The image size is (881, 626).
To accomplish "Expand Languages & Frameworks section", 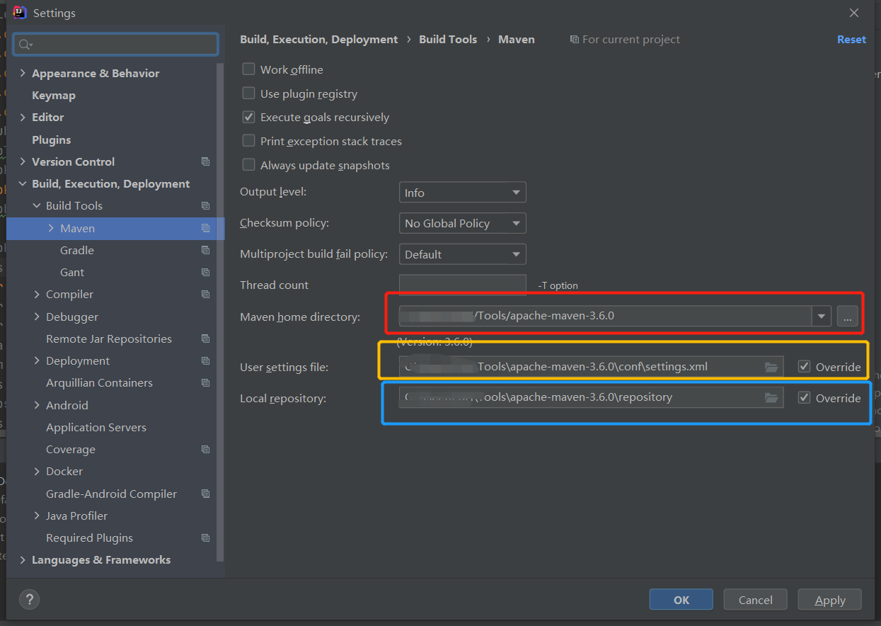I will point(23,560).
